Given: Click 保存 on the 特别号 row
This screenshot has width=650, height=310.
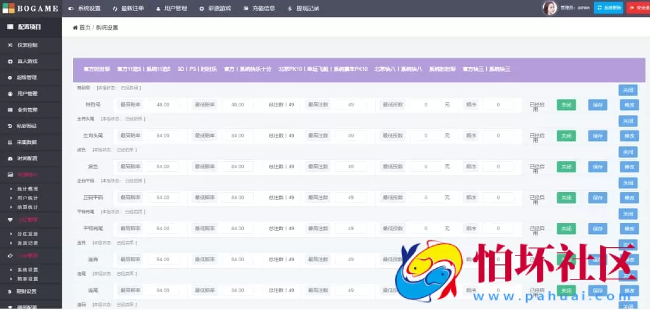Looking at the screenshot, I should (598, 105).
